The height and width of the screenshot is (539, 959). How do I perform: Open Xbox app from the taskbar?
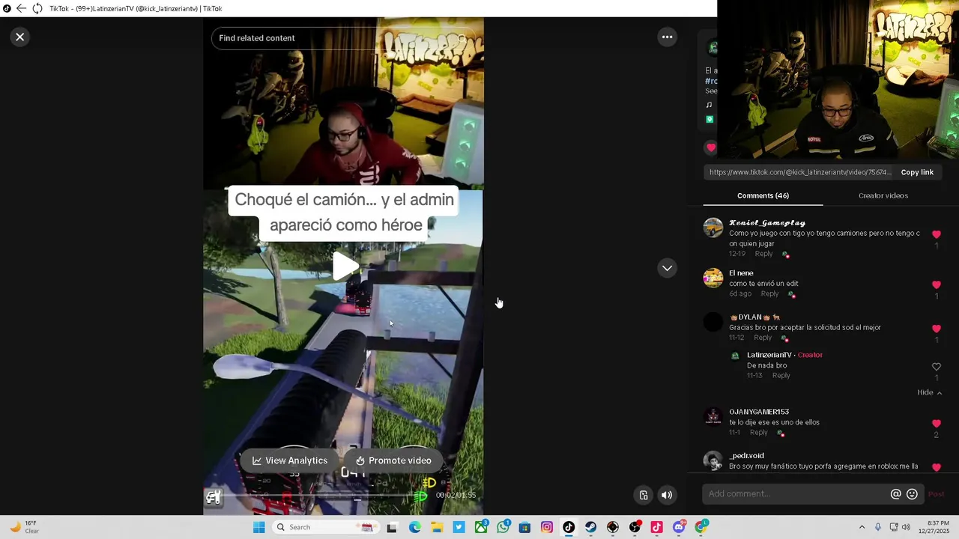coord(481,527)
